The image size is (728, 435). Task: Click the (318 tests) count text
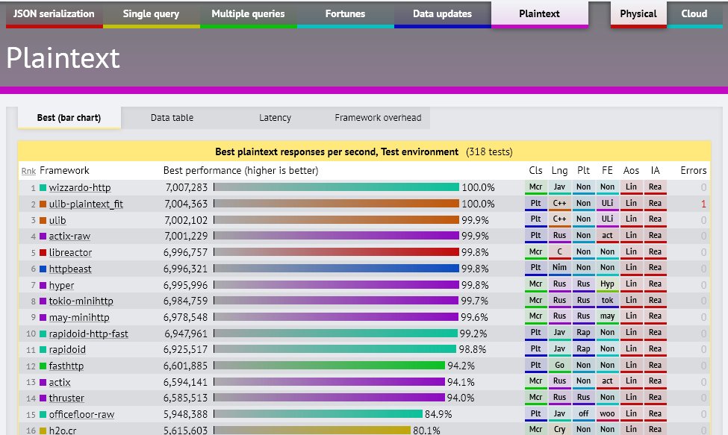[489, 152]
